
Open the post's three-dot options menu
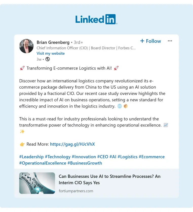pyautogui.click(x=170, y=41)
